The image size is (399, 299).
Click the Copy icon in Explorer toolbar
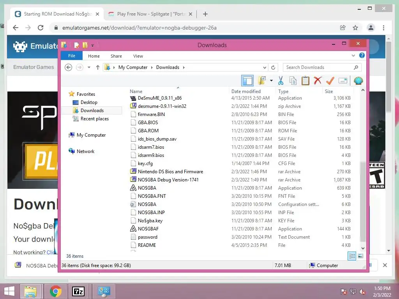point(293,81)
